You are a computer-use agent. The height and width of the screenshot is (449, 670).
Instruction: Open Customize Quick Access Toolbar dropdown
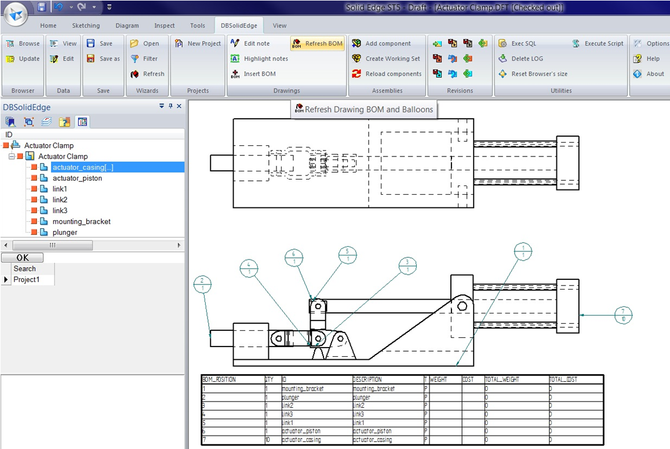point(110,7)
